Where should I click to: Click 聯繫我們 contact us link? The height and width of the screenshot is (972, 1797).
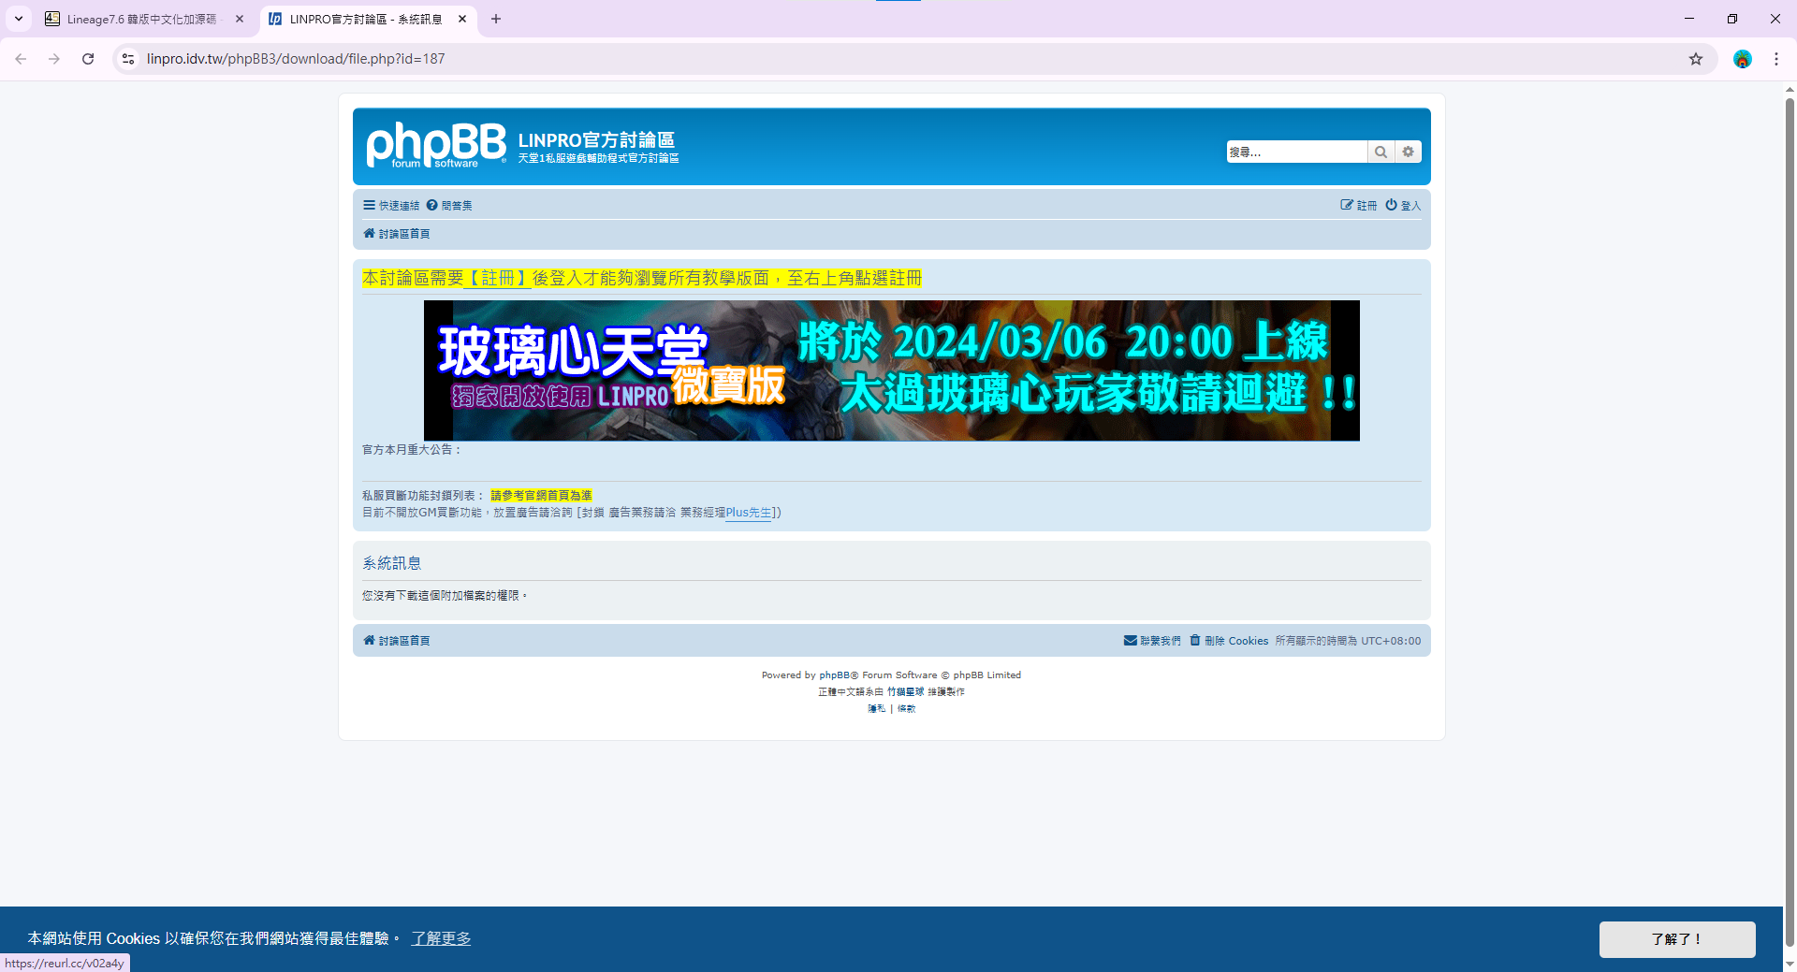1152,641
